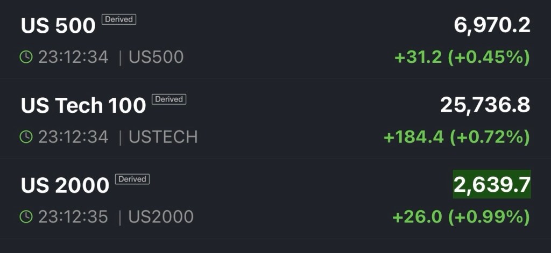
Task: Open the US 2000 index title
Action: click(65, 185)
